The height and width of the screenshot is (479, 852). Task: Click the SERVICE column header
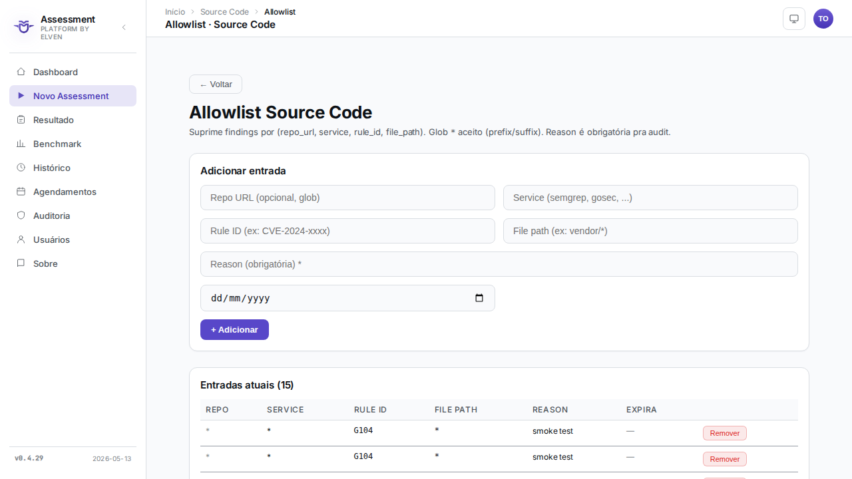[286, 410]
